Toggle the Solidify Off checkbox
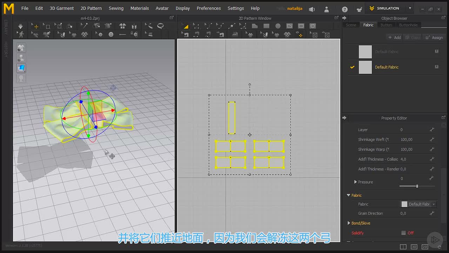Image resolution: width=449 pixels, height=253 pixels. click(x=404, y=233)
